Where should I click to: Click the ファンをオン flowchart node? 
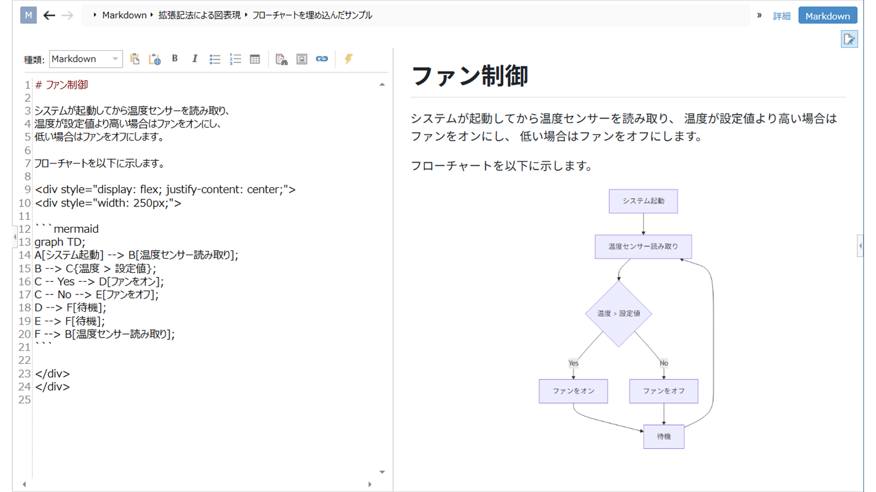pos(573,391)
